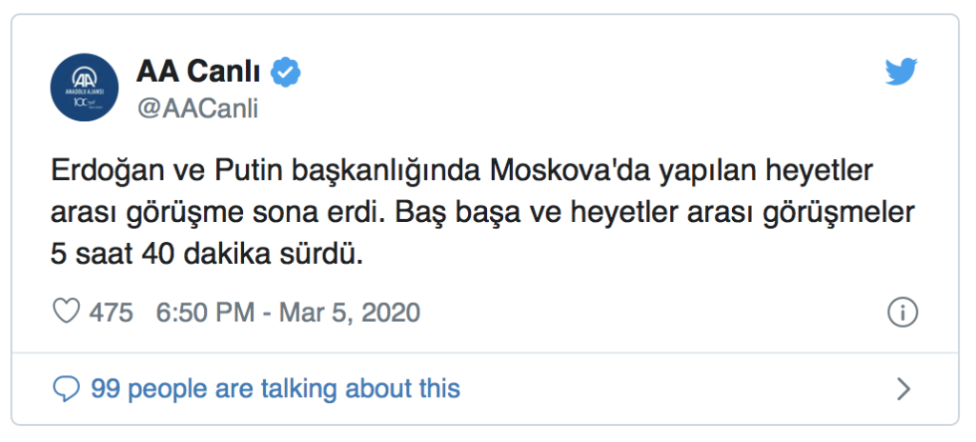
Task: Like the tweet with the heart icon
Action: 66,311
